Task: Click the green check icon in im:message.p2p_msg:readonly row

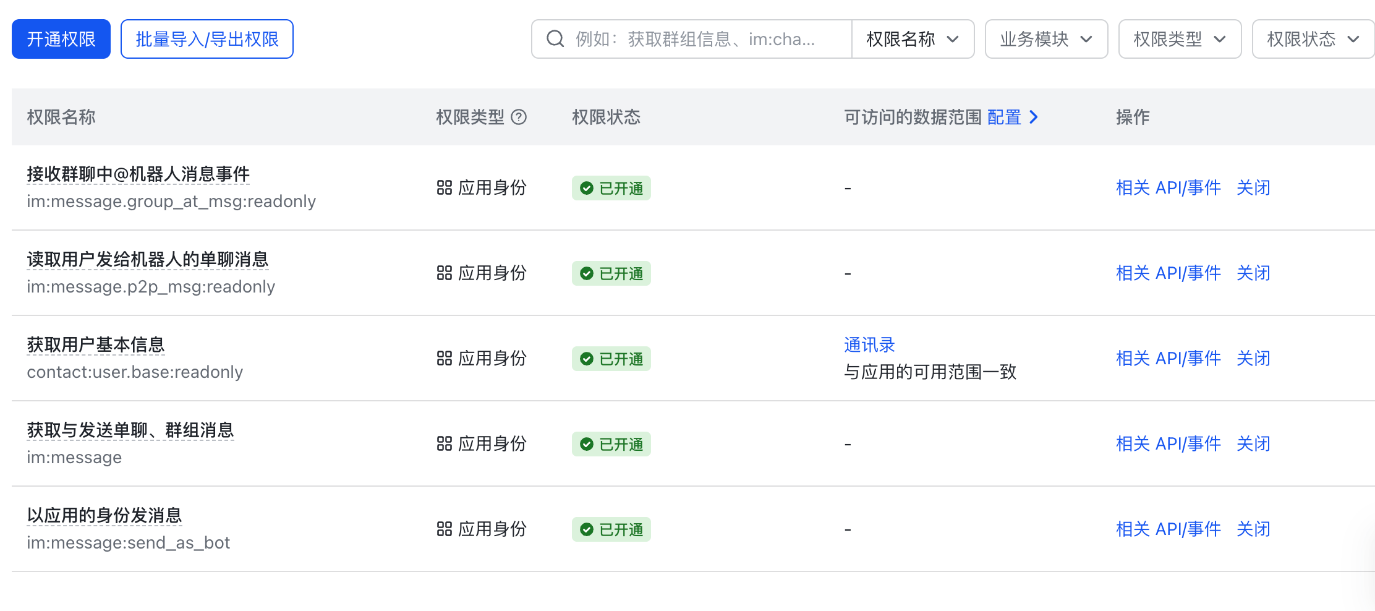Action: [587, 273]
